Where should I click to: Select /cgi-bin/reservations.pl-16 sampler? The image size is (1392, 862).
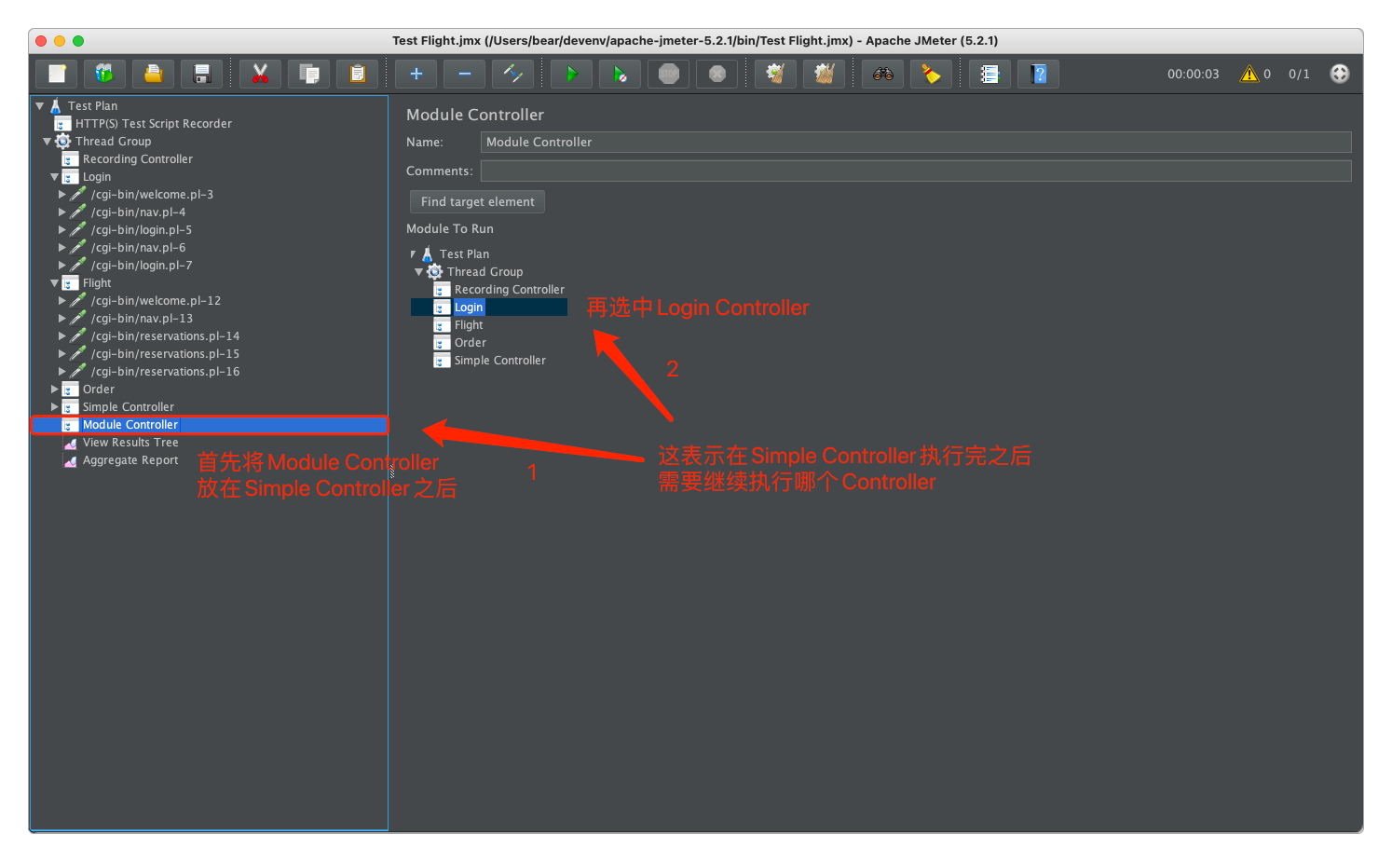tap(165, 372)
